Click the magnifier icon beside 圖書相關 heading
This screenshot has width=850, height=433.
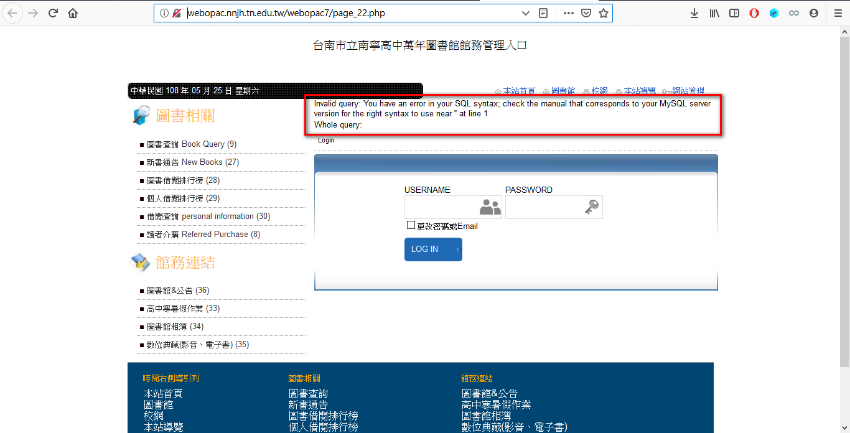[141, 116]
